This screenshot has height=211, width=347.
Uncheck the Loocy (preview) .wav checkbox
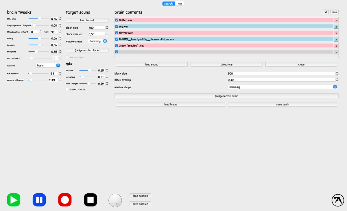[x=117, y=46]
